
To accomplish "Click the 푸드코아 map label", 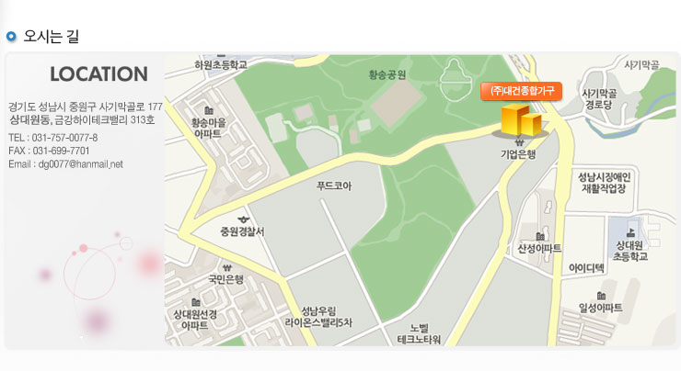I will (333, 185).
